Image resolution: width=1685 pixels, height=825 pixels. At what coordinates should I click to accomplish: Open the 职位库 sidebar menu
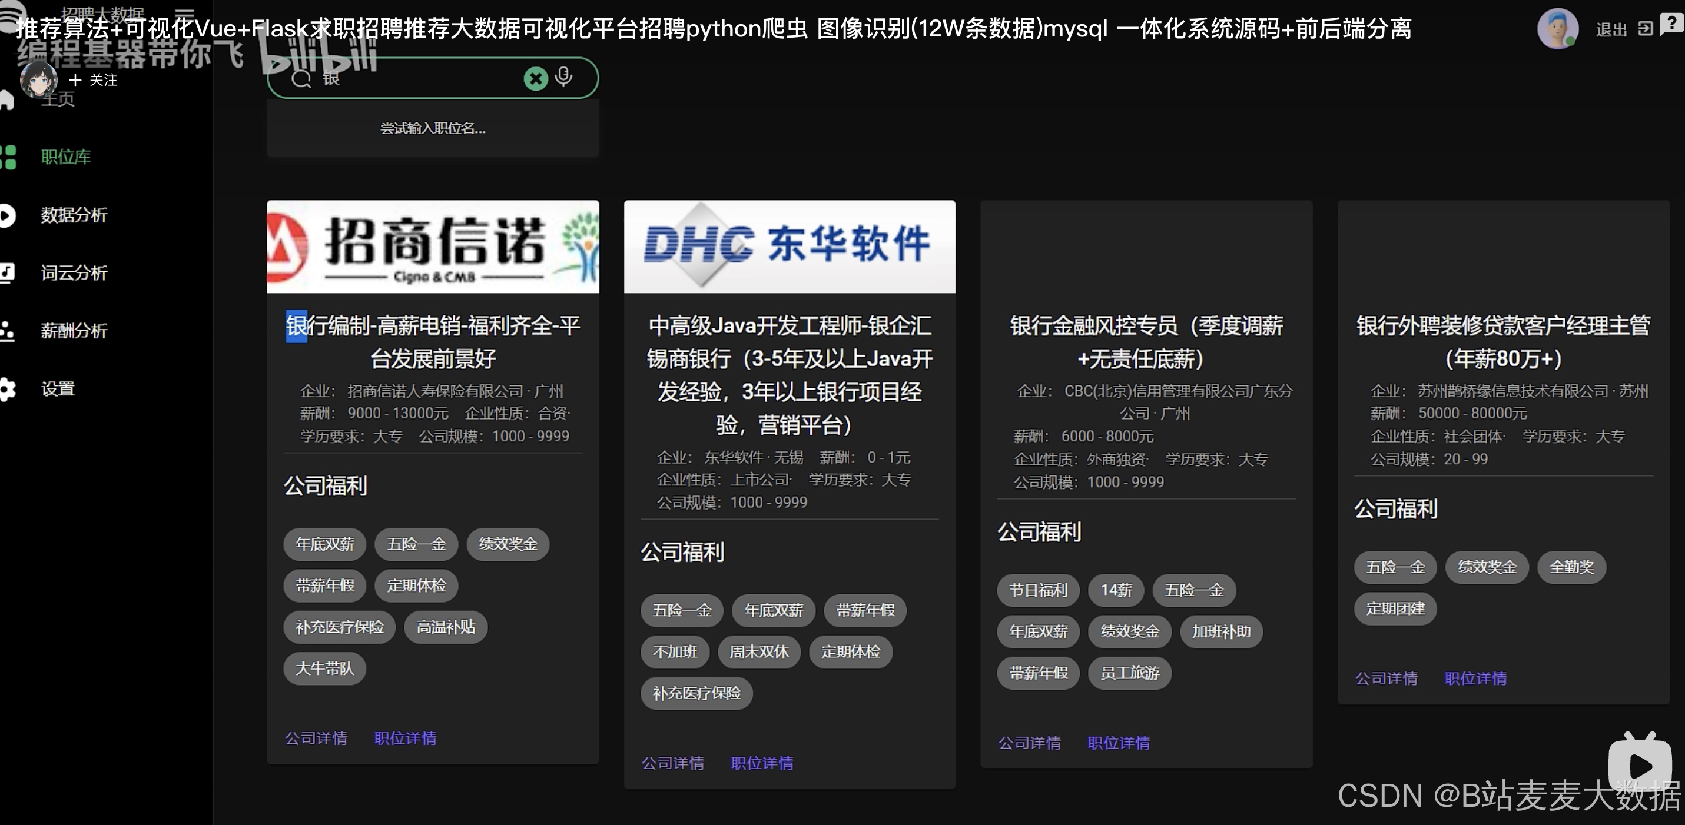tap(66, 157)
